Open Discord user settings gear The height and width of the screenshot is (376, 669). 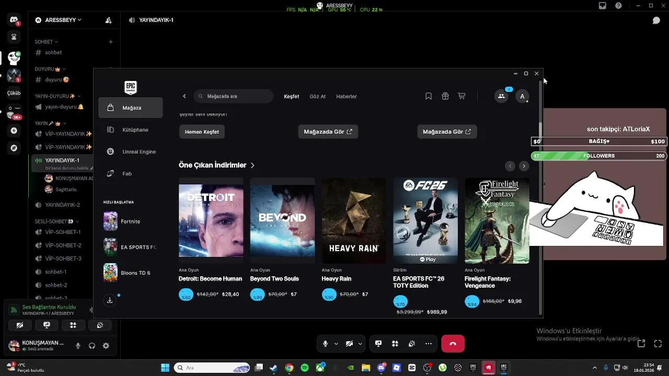[x=106, y=346]
